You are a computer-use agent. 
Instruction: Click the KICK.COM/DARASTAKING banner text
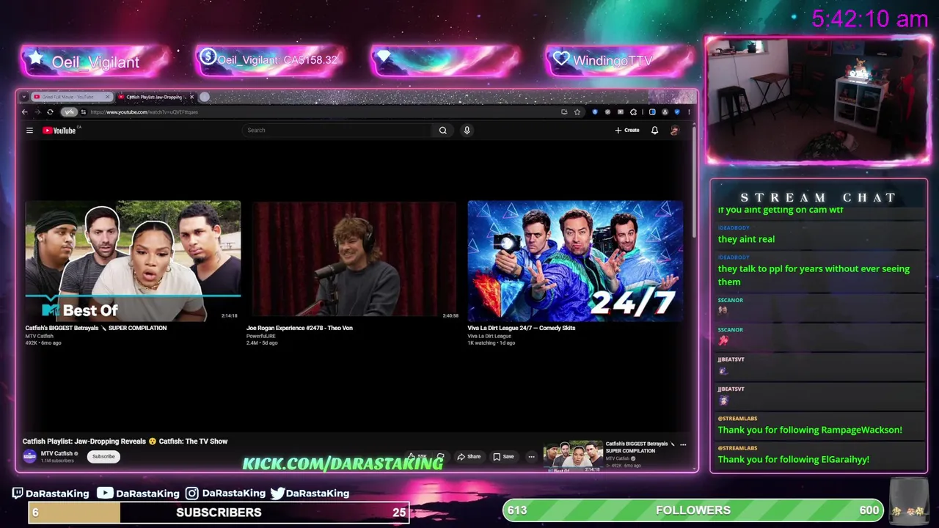pos(343,463)
